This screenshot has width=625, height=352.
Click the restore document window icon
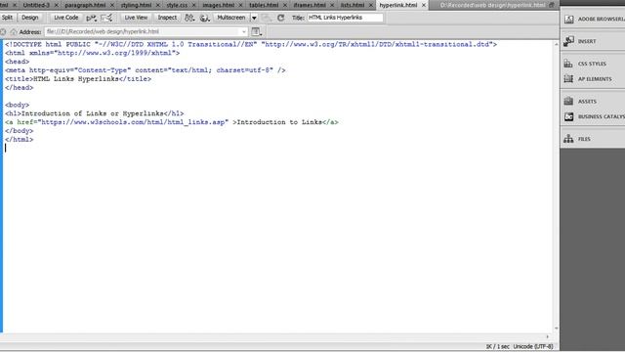[552, 5]
